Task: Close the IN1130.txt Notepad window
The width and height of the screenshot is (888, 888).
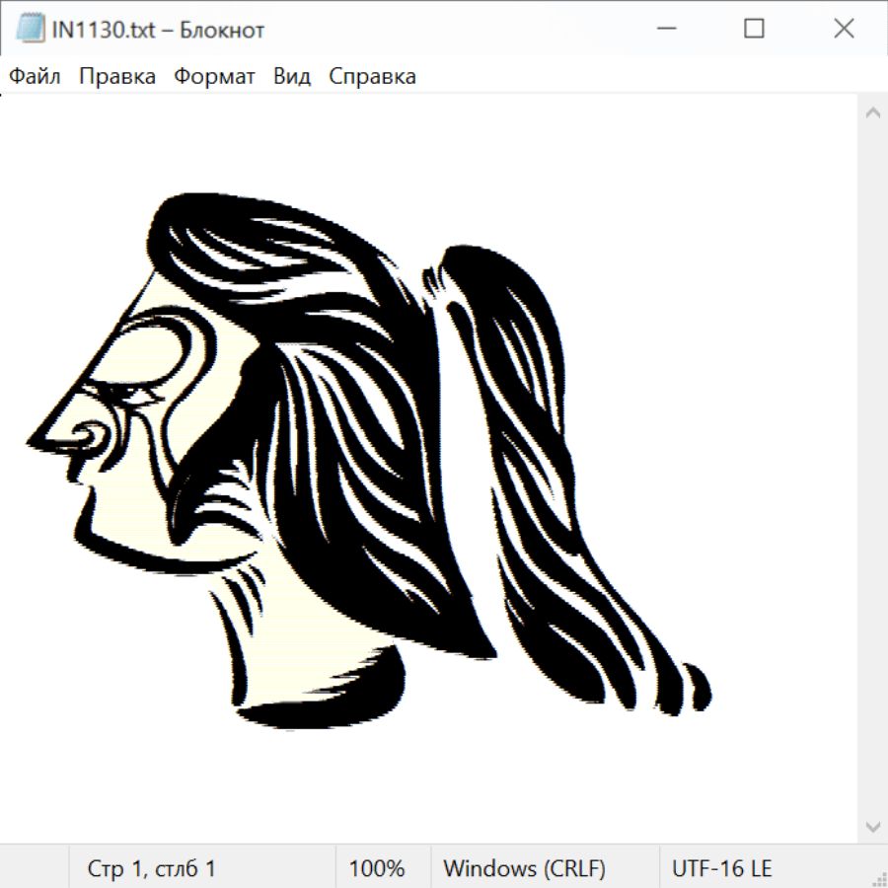Action: (844, 30)
